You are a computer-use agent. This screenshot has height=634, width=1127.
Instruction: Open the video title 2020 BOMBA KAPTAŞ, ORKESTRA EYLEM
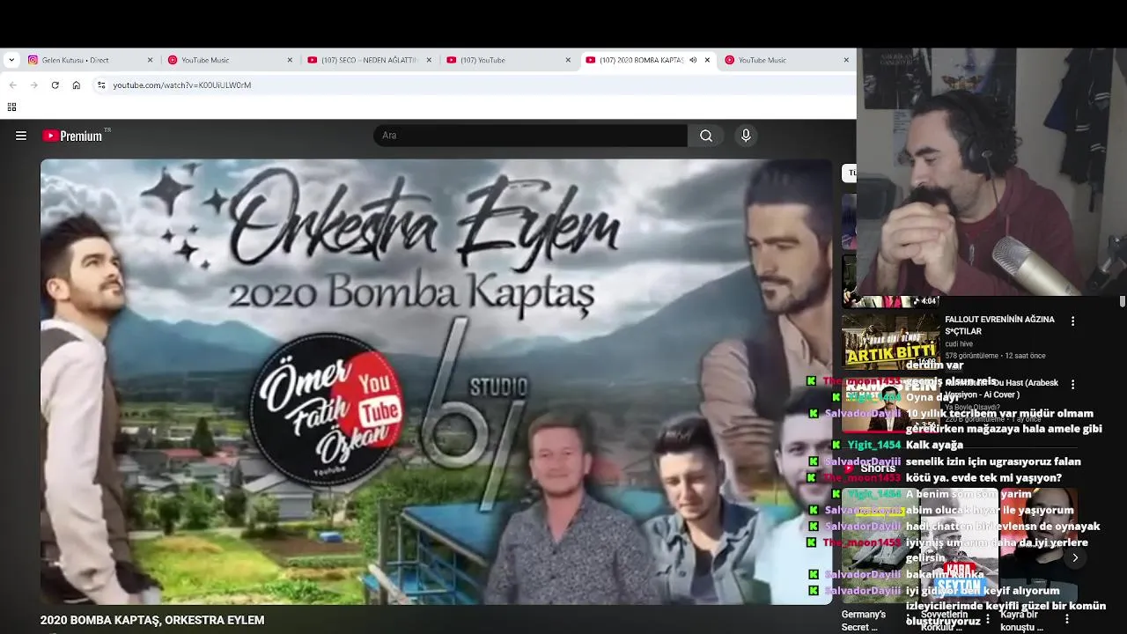click(152, 620)
